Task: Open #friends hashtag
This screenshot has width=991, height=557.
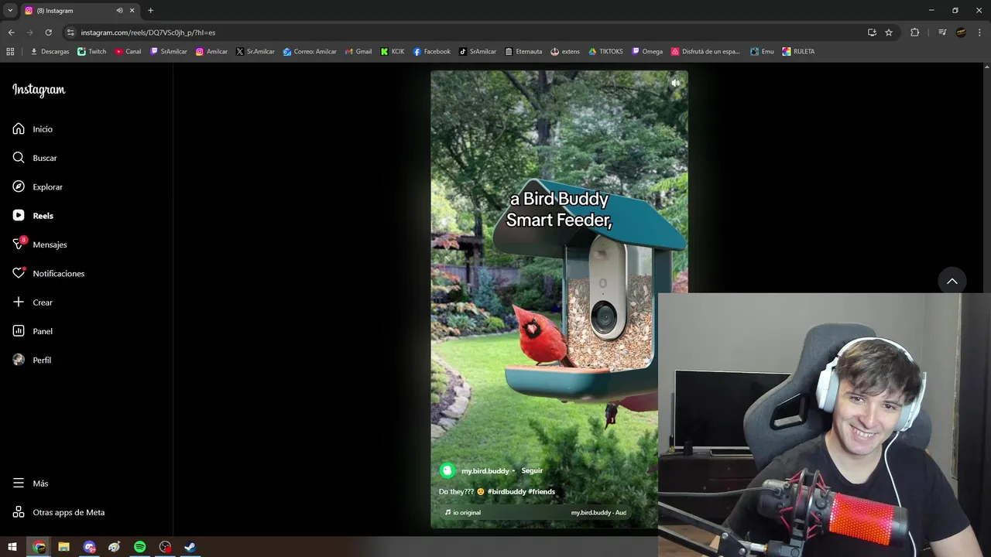Action: pyautogui.click(x=541, y=492)
